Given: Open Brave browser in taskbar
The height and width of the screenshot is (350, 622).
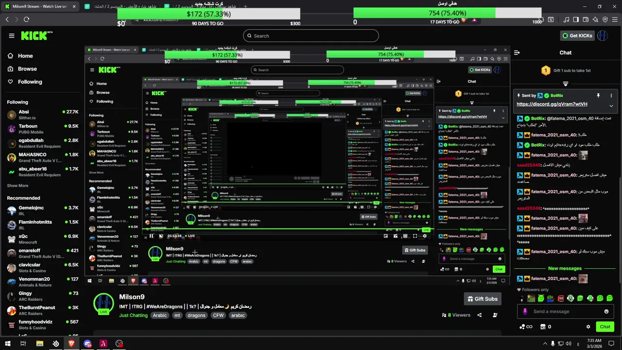Looking at the screenshot, I should 71,344.
